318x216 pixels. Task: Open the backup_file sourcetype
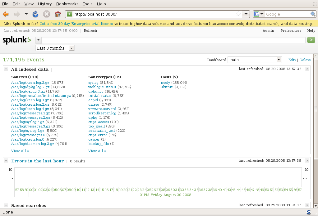(99, 144)
